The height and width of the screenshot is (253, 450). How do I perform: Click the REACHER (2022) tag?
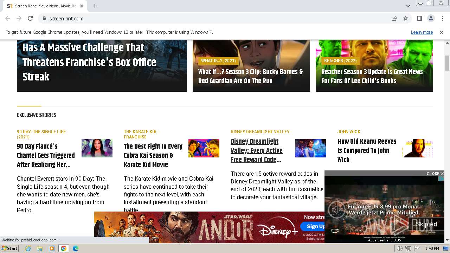[340, 61]
